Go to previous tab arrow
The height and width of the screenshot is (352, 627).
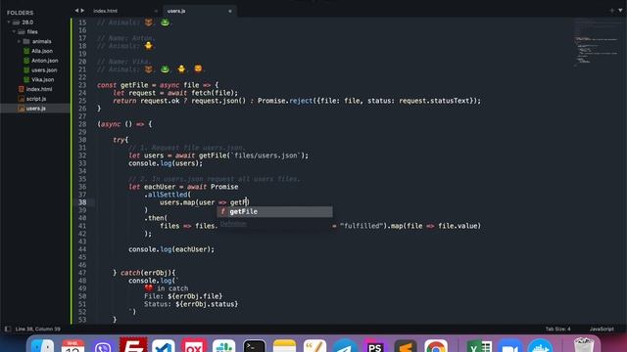(x=76, y=11)
